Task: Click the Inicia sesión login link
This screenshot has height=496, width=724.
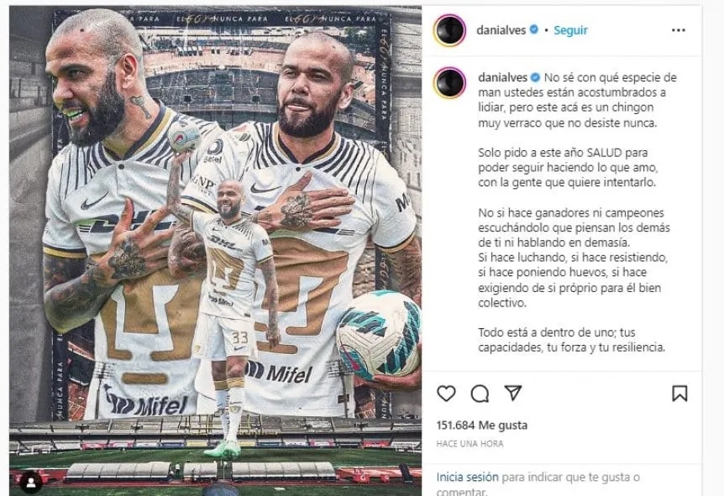Action: (x=467, y=477)
